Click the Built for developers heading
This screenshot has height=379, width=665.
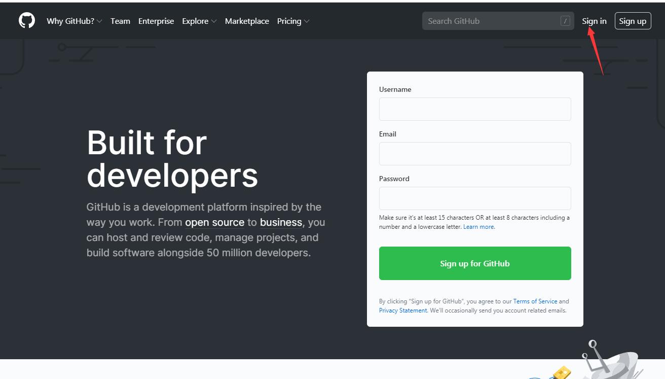tap(172, 159)
